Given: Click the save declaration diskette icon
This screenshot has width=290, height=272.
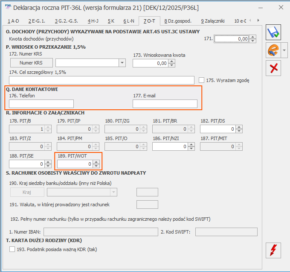Looking at the screenshot, I should click(x=273, y=34).
